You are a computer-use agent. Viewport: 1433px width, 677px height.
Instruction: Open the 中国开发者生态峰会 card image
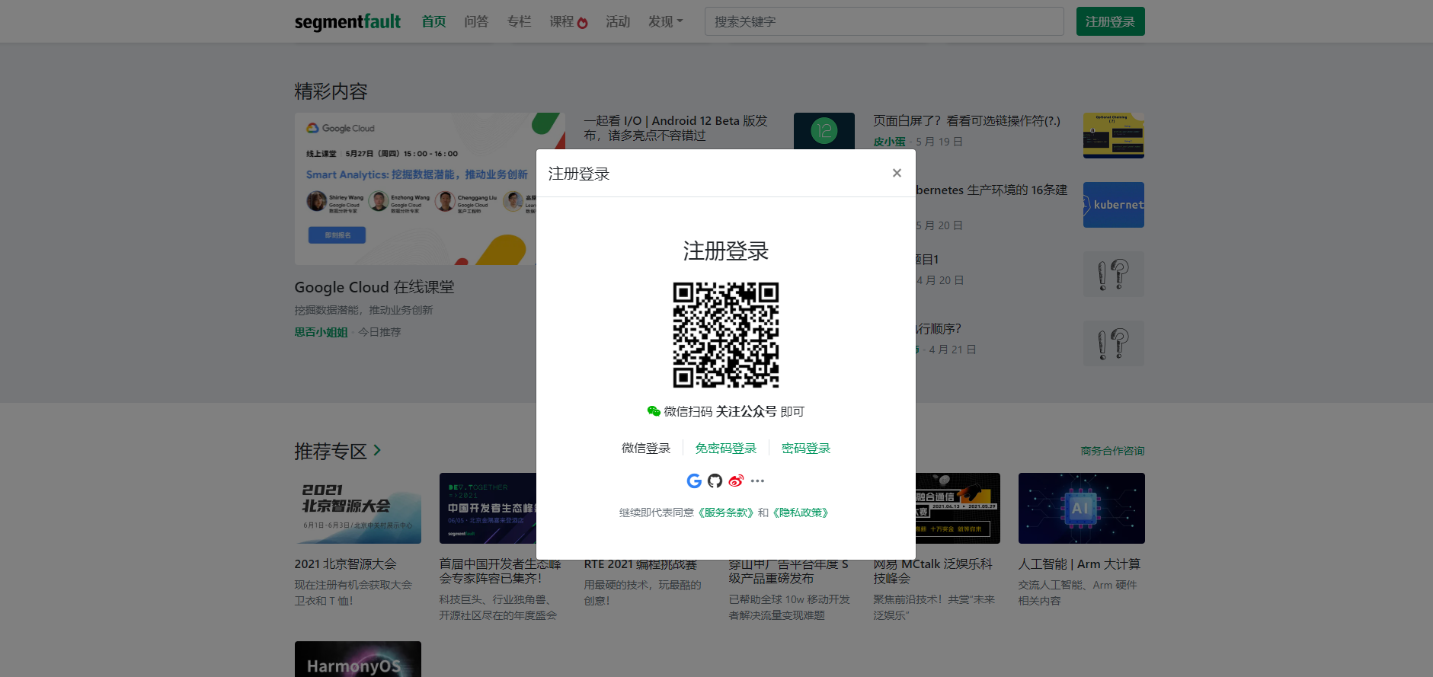point(488,508)
